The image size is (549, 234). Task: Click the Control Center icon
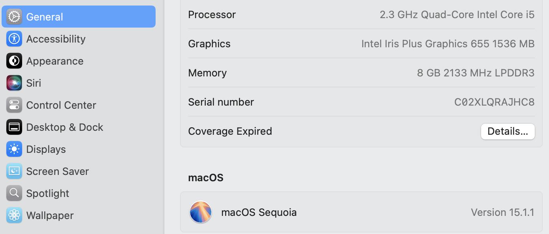[14, 105]
